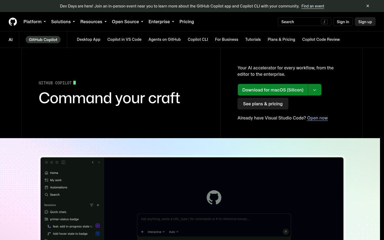The height and width of the screenshot is (240, 384).
Task: Click the Command your craft headline
Action: pos(109,98)
